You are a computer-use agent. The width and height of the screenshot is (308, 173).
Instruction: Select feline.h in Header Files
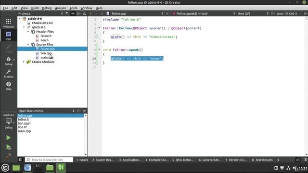[x=46, y=36]
